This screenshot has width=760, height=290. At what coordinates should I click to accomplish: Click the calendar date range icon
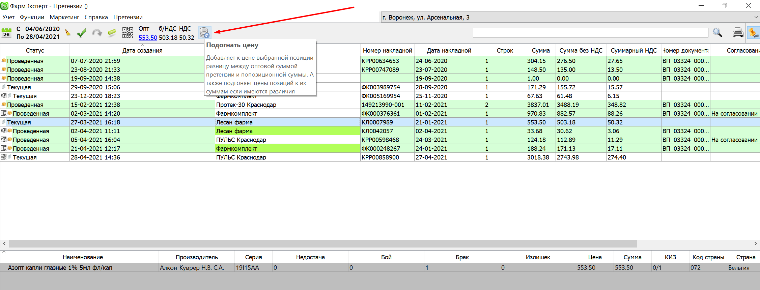click(x=6, y=33)
